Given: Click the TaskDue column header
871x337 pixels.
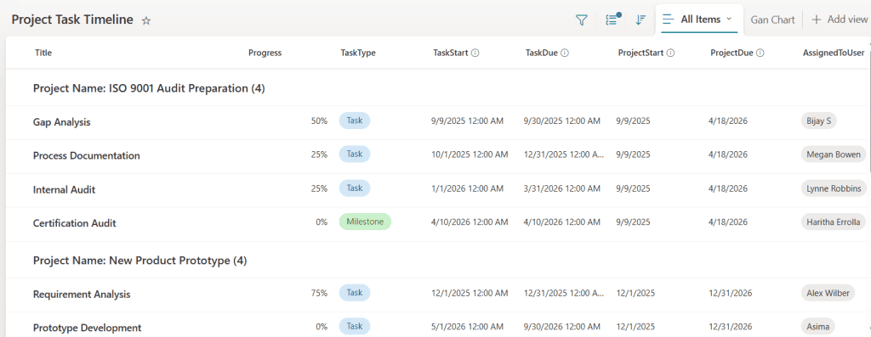Looking at the screenshot, I should [542, 53].
